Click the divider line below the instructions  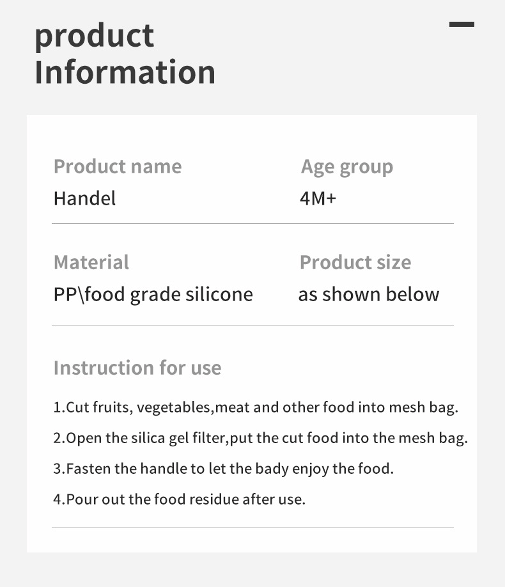252,528
